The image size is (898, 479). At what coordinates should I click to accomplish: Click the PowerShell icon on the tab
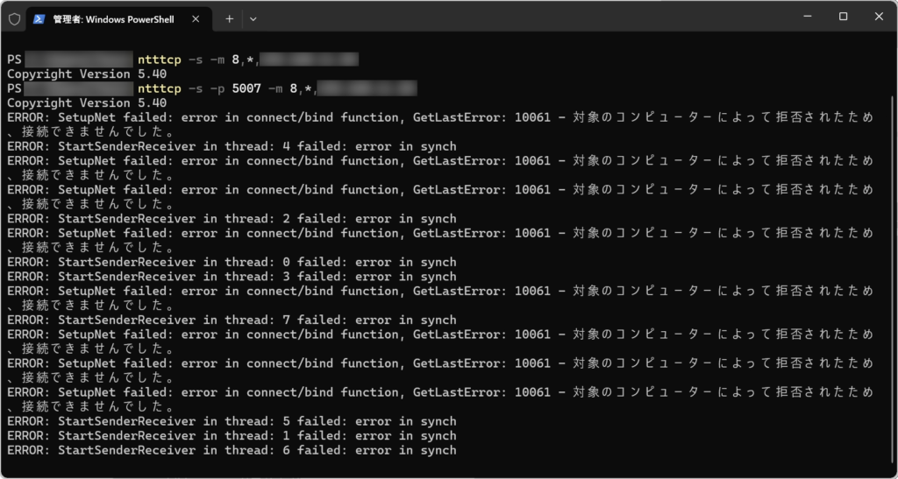click(39, 19)
